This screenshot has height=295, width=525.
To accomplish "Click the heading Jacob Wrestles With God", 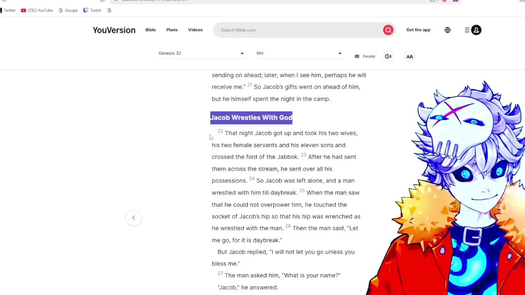I will (x=251, y=118).
